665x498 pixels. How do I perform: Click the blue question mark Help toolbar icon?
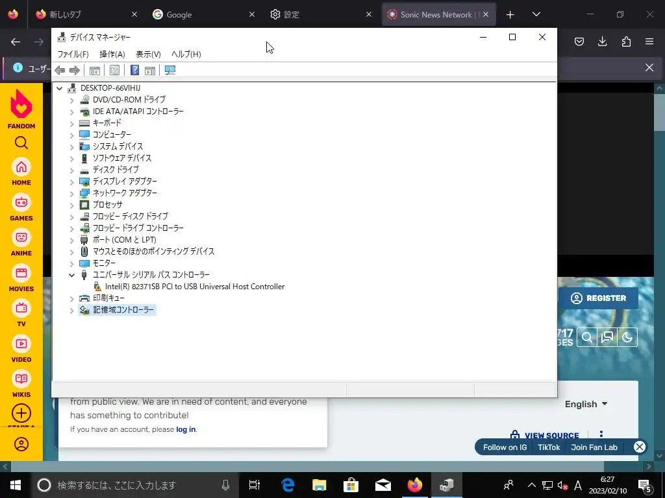pyautogui.click(x=134, y=70)
